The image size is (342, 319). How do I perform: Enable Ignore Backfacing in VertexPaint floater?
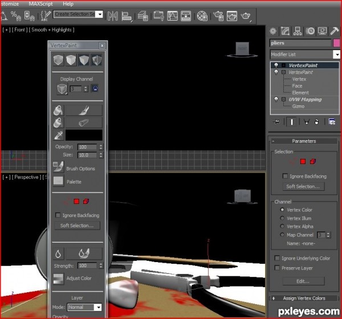(58, 215)
